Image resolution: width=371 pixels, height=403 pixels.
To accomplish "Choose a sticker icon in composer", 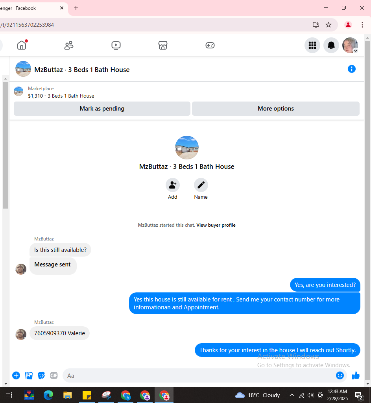I will (41, 375).
